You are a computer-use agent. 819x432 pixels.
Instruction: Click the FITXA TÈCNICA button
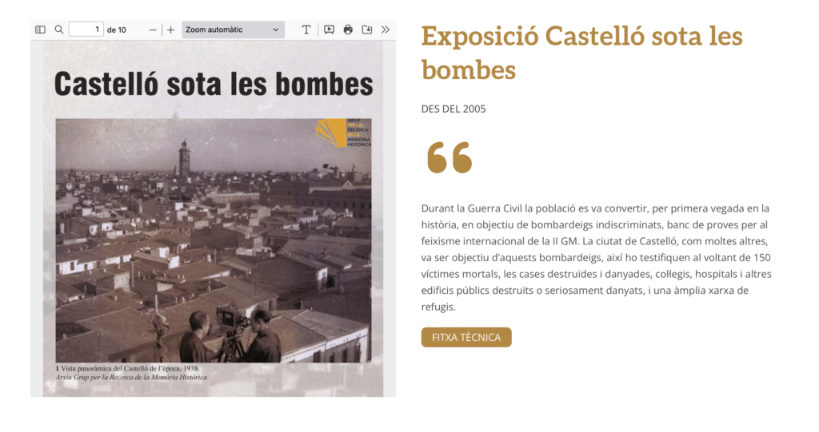point(466,337)
